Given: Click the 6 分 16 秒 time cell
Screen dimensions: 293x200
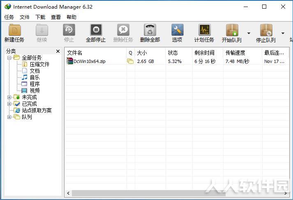Looking at the screenshot, I should [x=205, y=61].
